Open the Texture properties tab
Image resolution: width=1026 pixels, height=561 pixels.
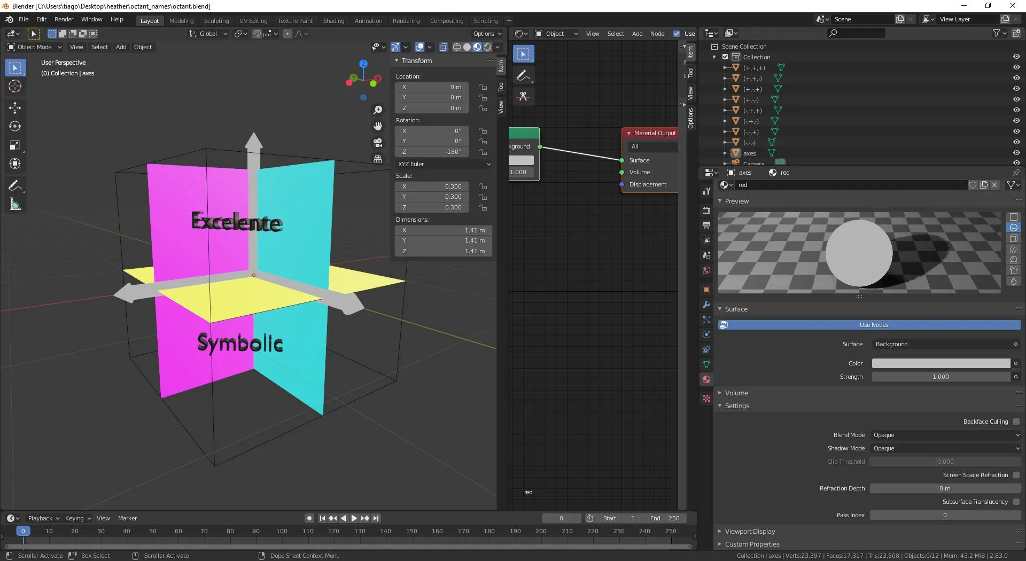(706, 399)
